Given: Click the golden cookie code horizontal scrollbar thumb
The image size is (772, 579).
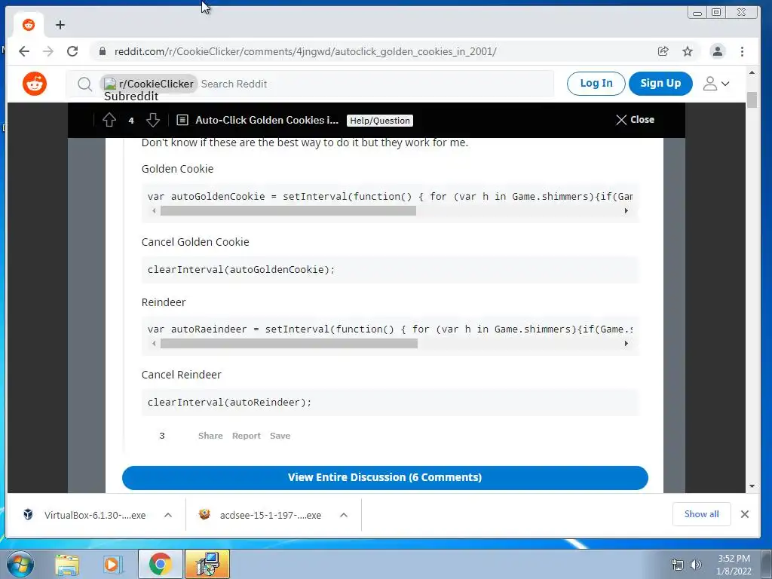Looking at the screenshot, I should coord(288,211).
